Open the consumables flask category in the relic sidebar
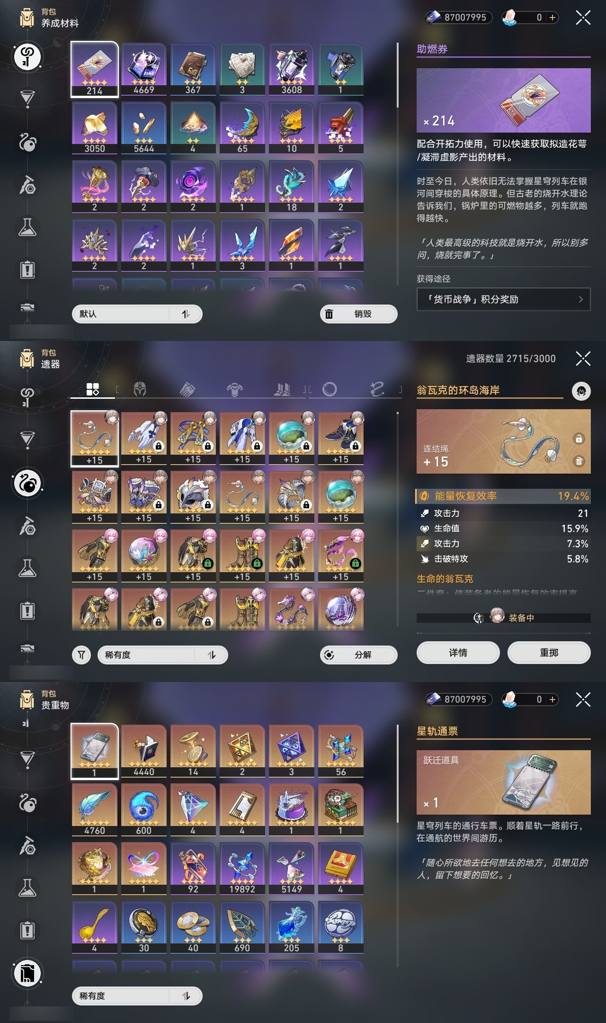This screenshot has height=1023, width=606. click(x=27, y=568)
